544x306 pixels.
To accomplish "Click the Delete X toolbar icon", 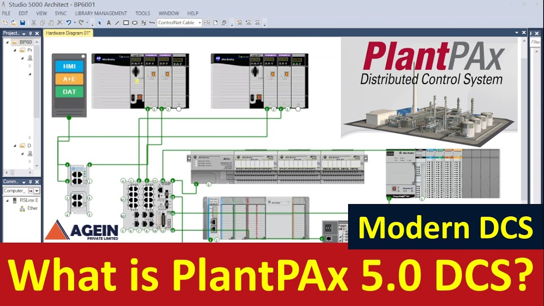I will [x=59, y=23].
